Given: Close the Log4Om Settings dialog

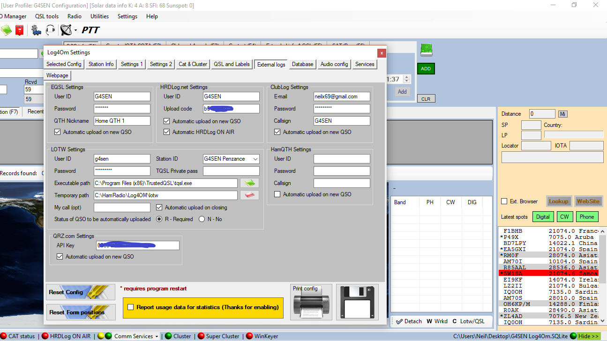Looking at the screenshot, I should [382, 52].
